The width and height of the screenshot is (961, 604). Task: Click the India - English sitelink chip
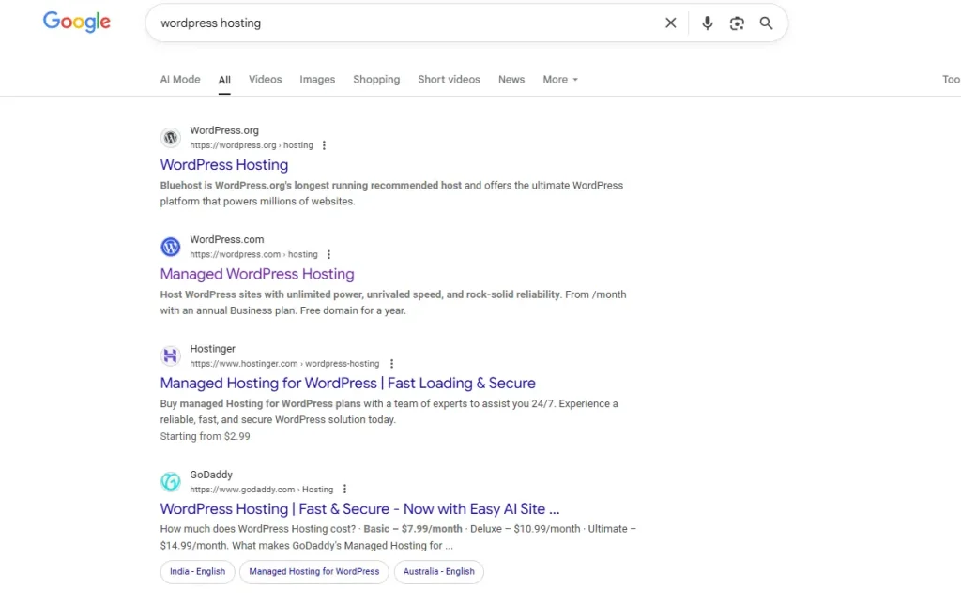197,571
